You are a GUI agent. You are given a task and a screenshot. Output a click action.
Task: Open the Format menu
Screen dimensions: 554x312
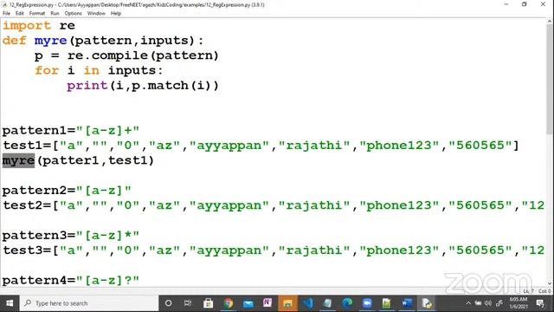(37, 14)
